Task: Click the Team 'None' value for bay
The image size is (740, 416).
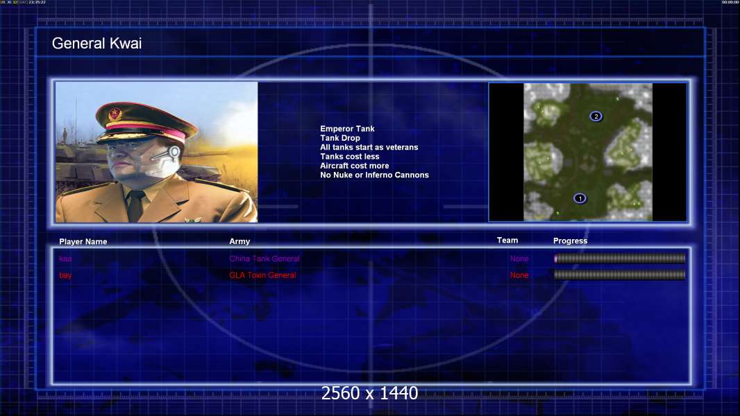Action: click(519, 275)
